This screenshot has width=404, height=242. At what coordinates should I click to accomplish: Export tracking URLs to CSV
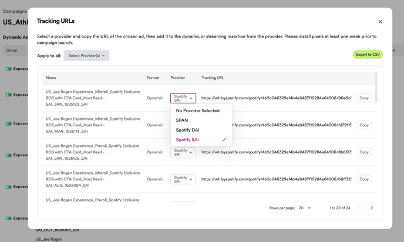(368, 55)
